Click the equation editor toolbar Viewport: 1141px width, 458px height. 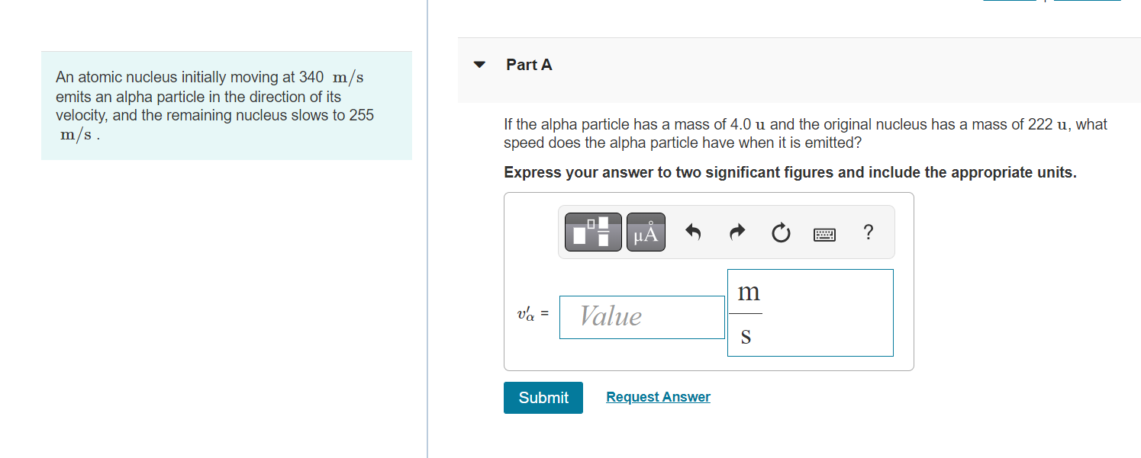tap(727, 231)
